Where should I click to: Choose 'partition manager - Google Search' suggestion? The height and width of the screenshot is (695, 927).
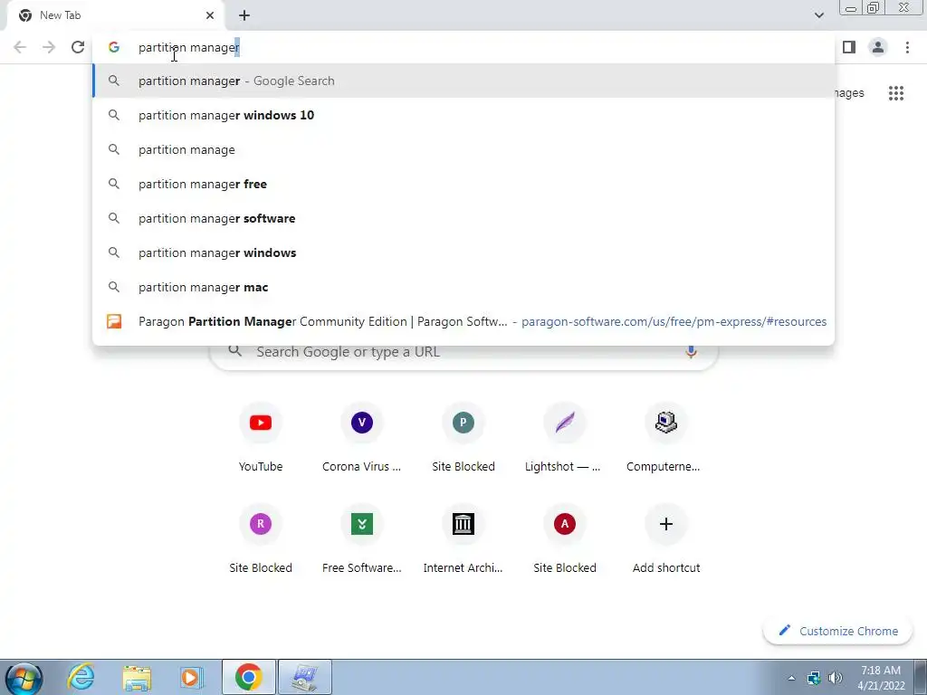(463, 81)
